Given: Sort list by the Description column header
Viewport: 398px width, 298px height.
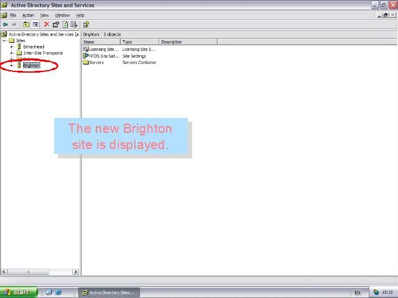Looking at the screenshot, I should tap(188, 42).
